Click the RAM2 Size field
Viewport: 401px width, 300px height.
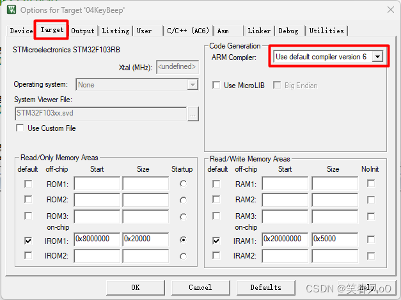click(x=334, y=200)
